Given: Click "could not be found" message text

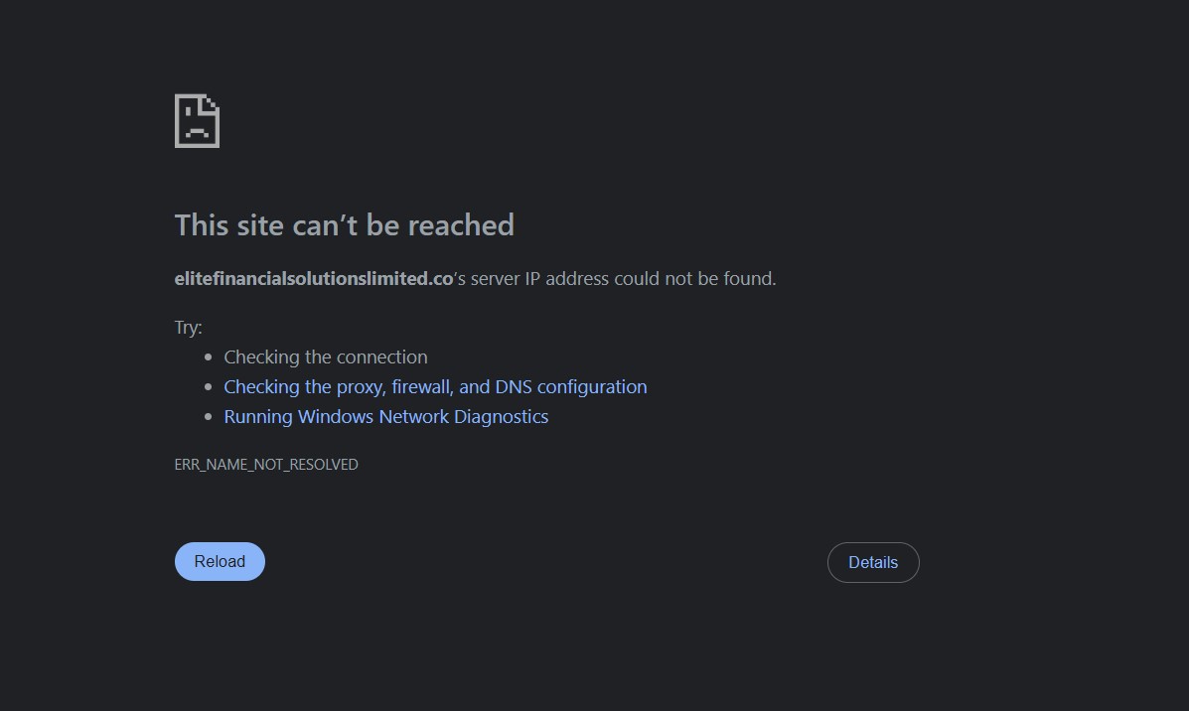Looking at the screenshot, I should (x=694, y=279).
